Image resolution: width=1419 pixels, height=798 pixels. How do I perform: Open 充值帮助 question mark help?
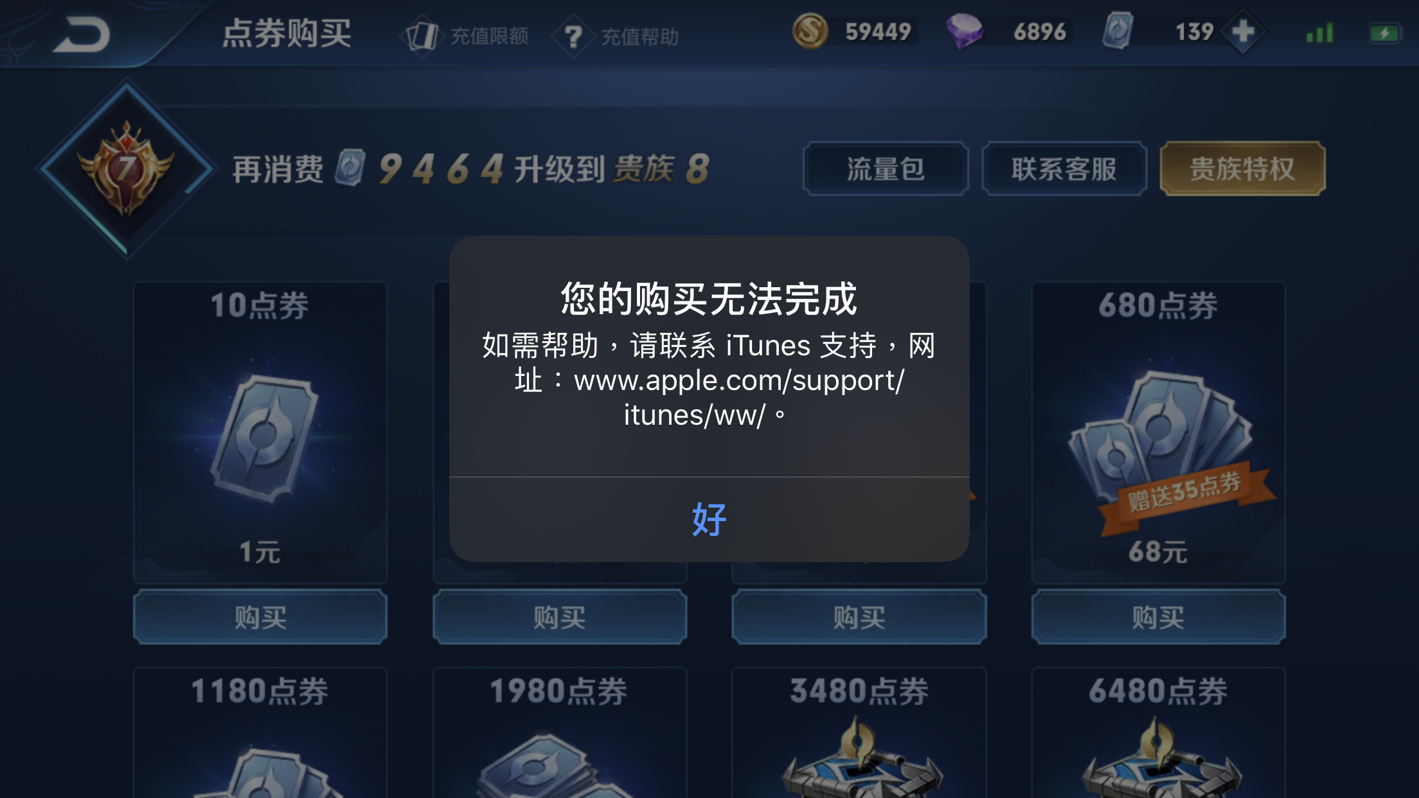(x=573, y=37)
